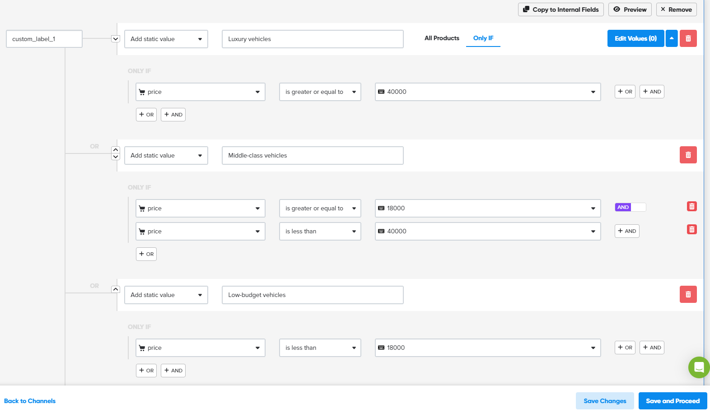Expand the price field dropdown in Low-budget rule
The width and height of the screenshot is (710, 413).
(x=200, y=348)
